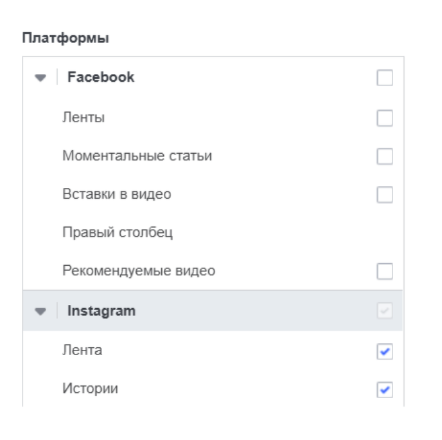This screenshot has width=442, height=440.
Task: Collapse the Instagram platform section arrow
Action: tap(41, 311)
